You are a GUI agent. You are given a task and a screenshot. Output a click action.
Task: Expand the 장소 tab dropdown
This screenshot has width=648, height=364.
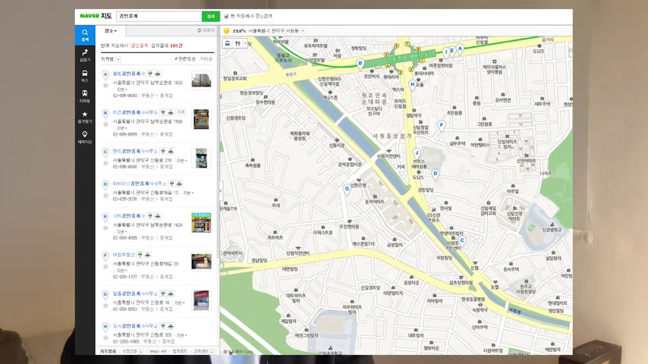[x=111, y=31]
